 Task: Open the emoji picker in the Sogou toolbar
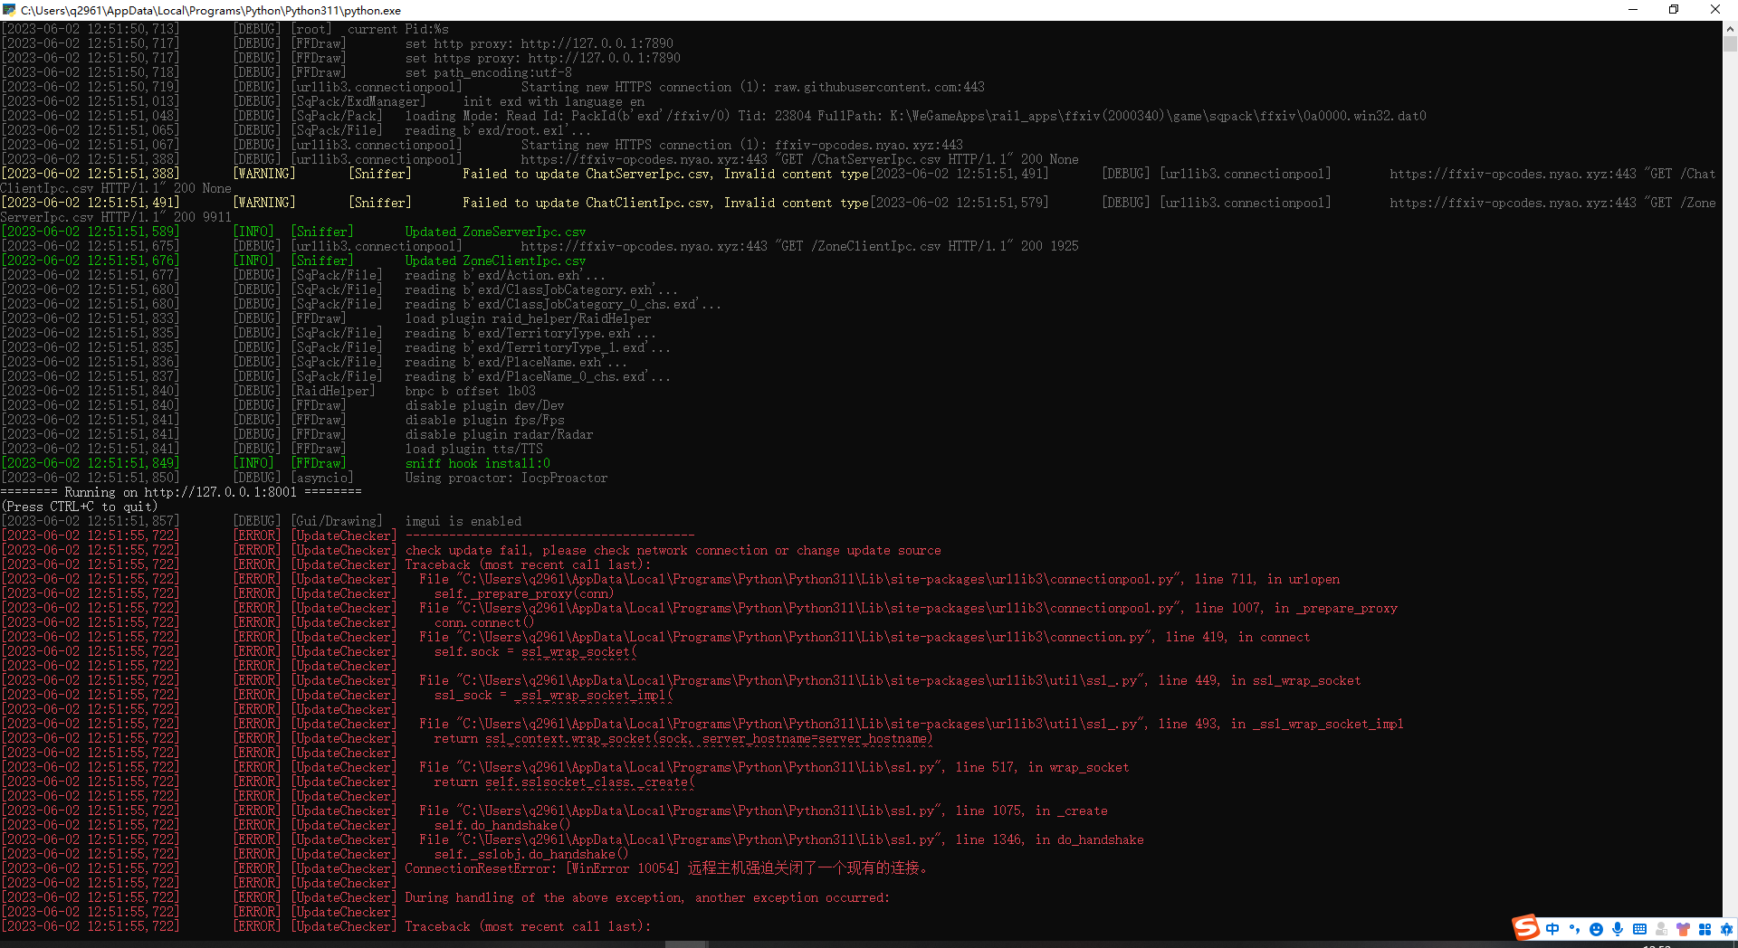click(1596, 928)
